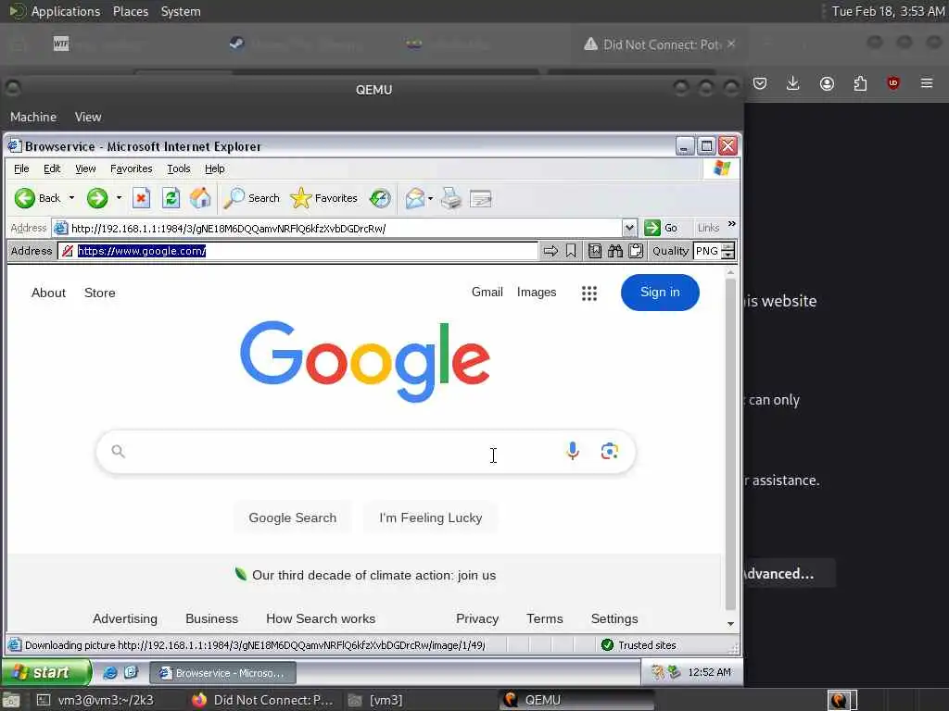The width and height of the screenshot is (949, 711).
Task: Open Firefox hamburger menu
Action: click(927, 83)
